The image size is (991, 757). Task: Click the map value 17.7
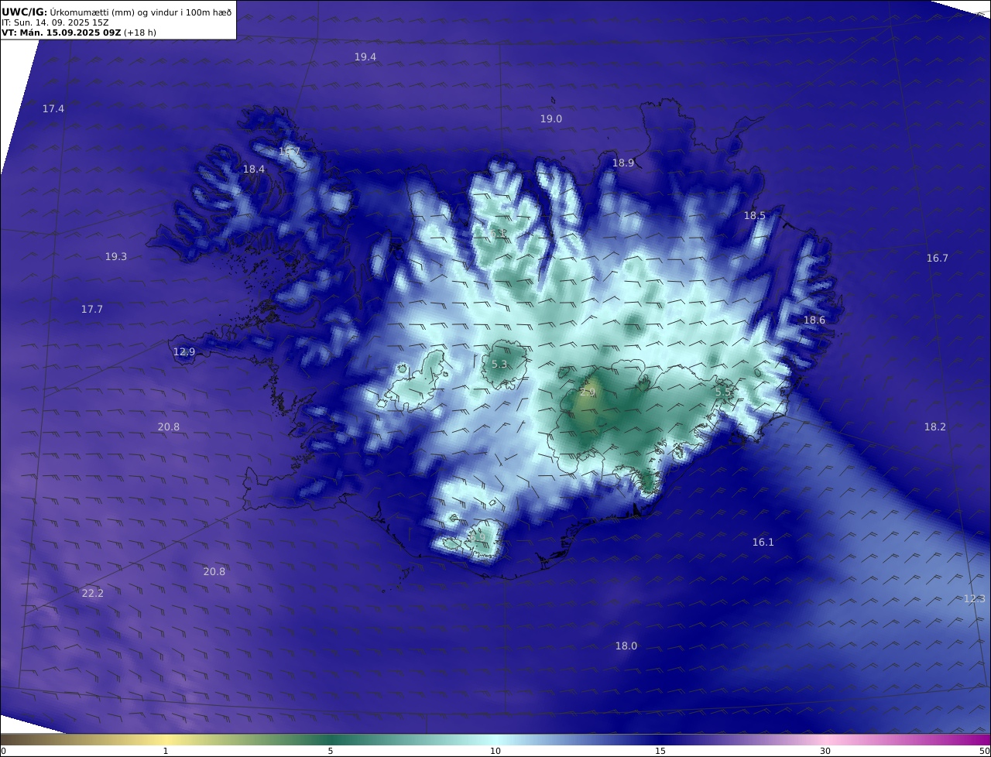92,309
